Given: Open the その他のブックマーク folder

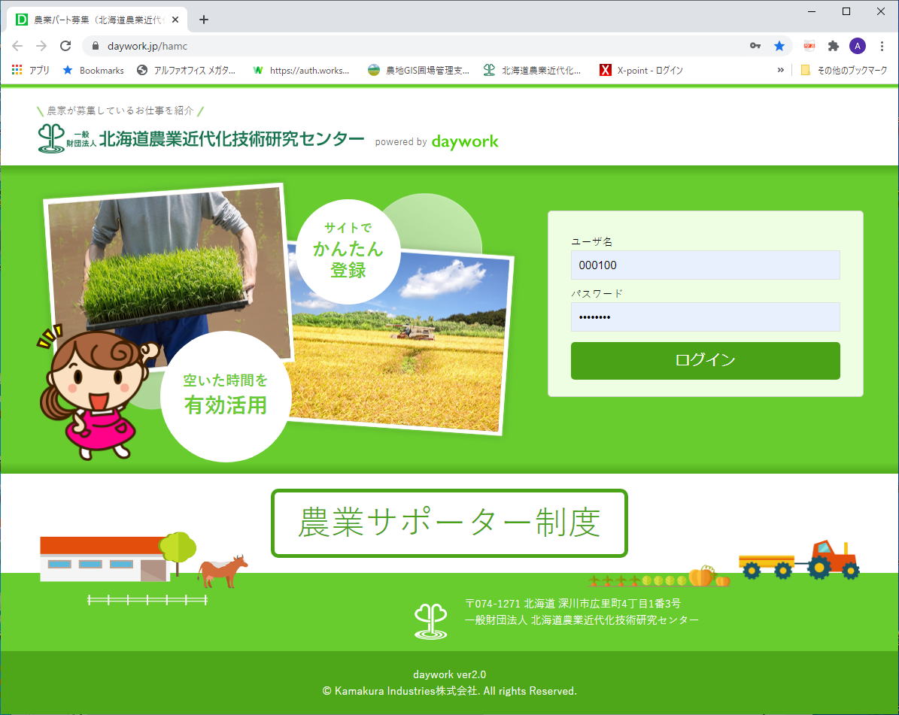Looking at the screenshot, I should coord(844,70).
